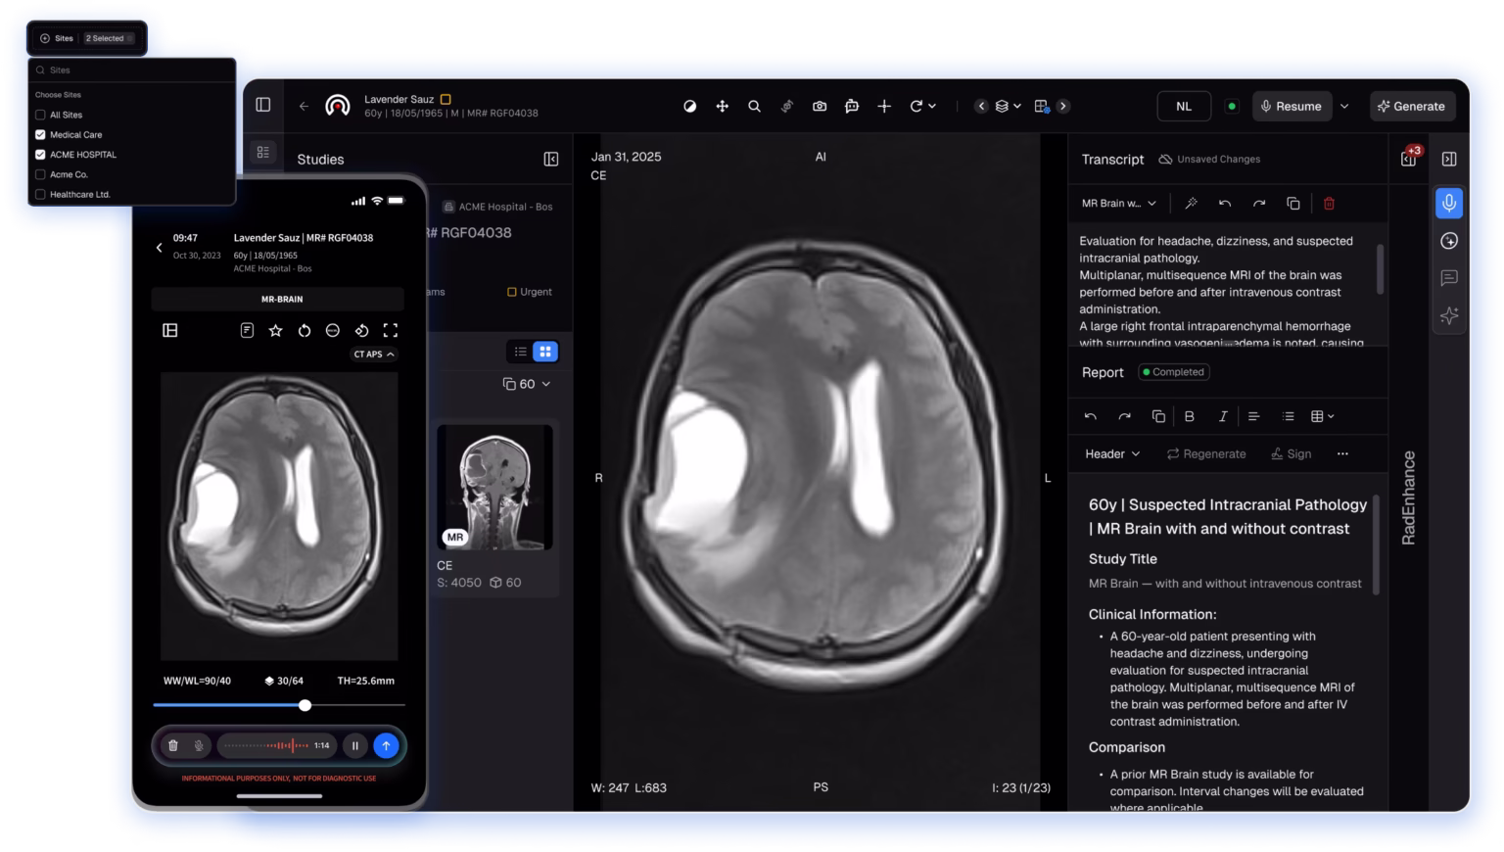Toggle bold formatting in report toolbar
Screen dimensions: 1504x852
(1190, 416)
